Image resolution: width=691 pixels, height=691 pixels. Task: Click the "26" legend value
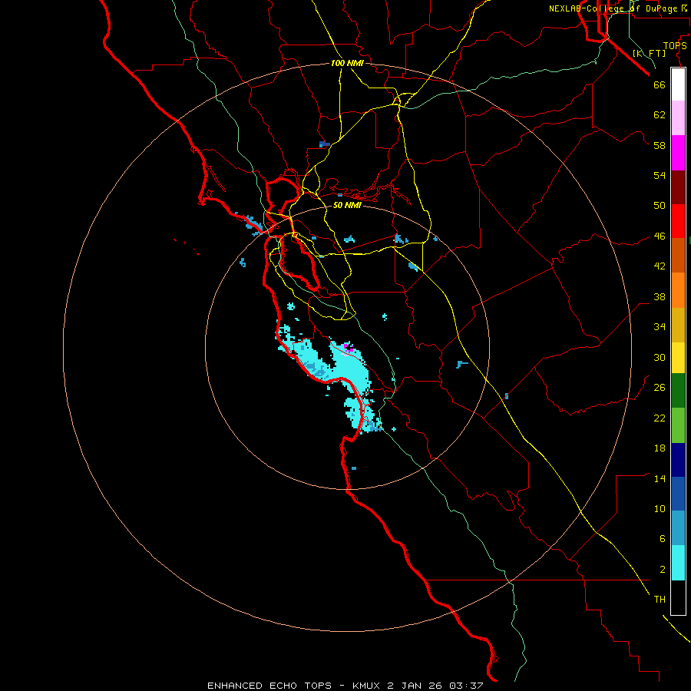[660, 388]
